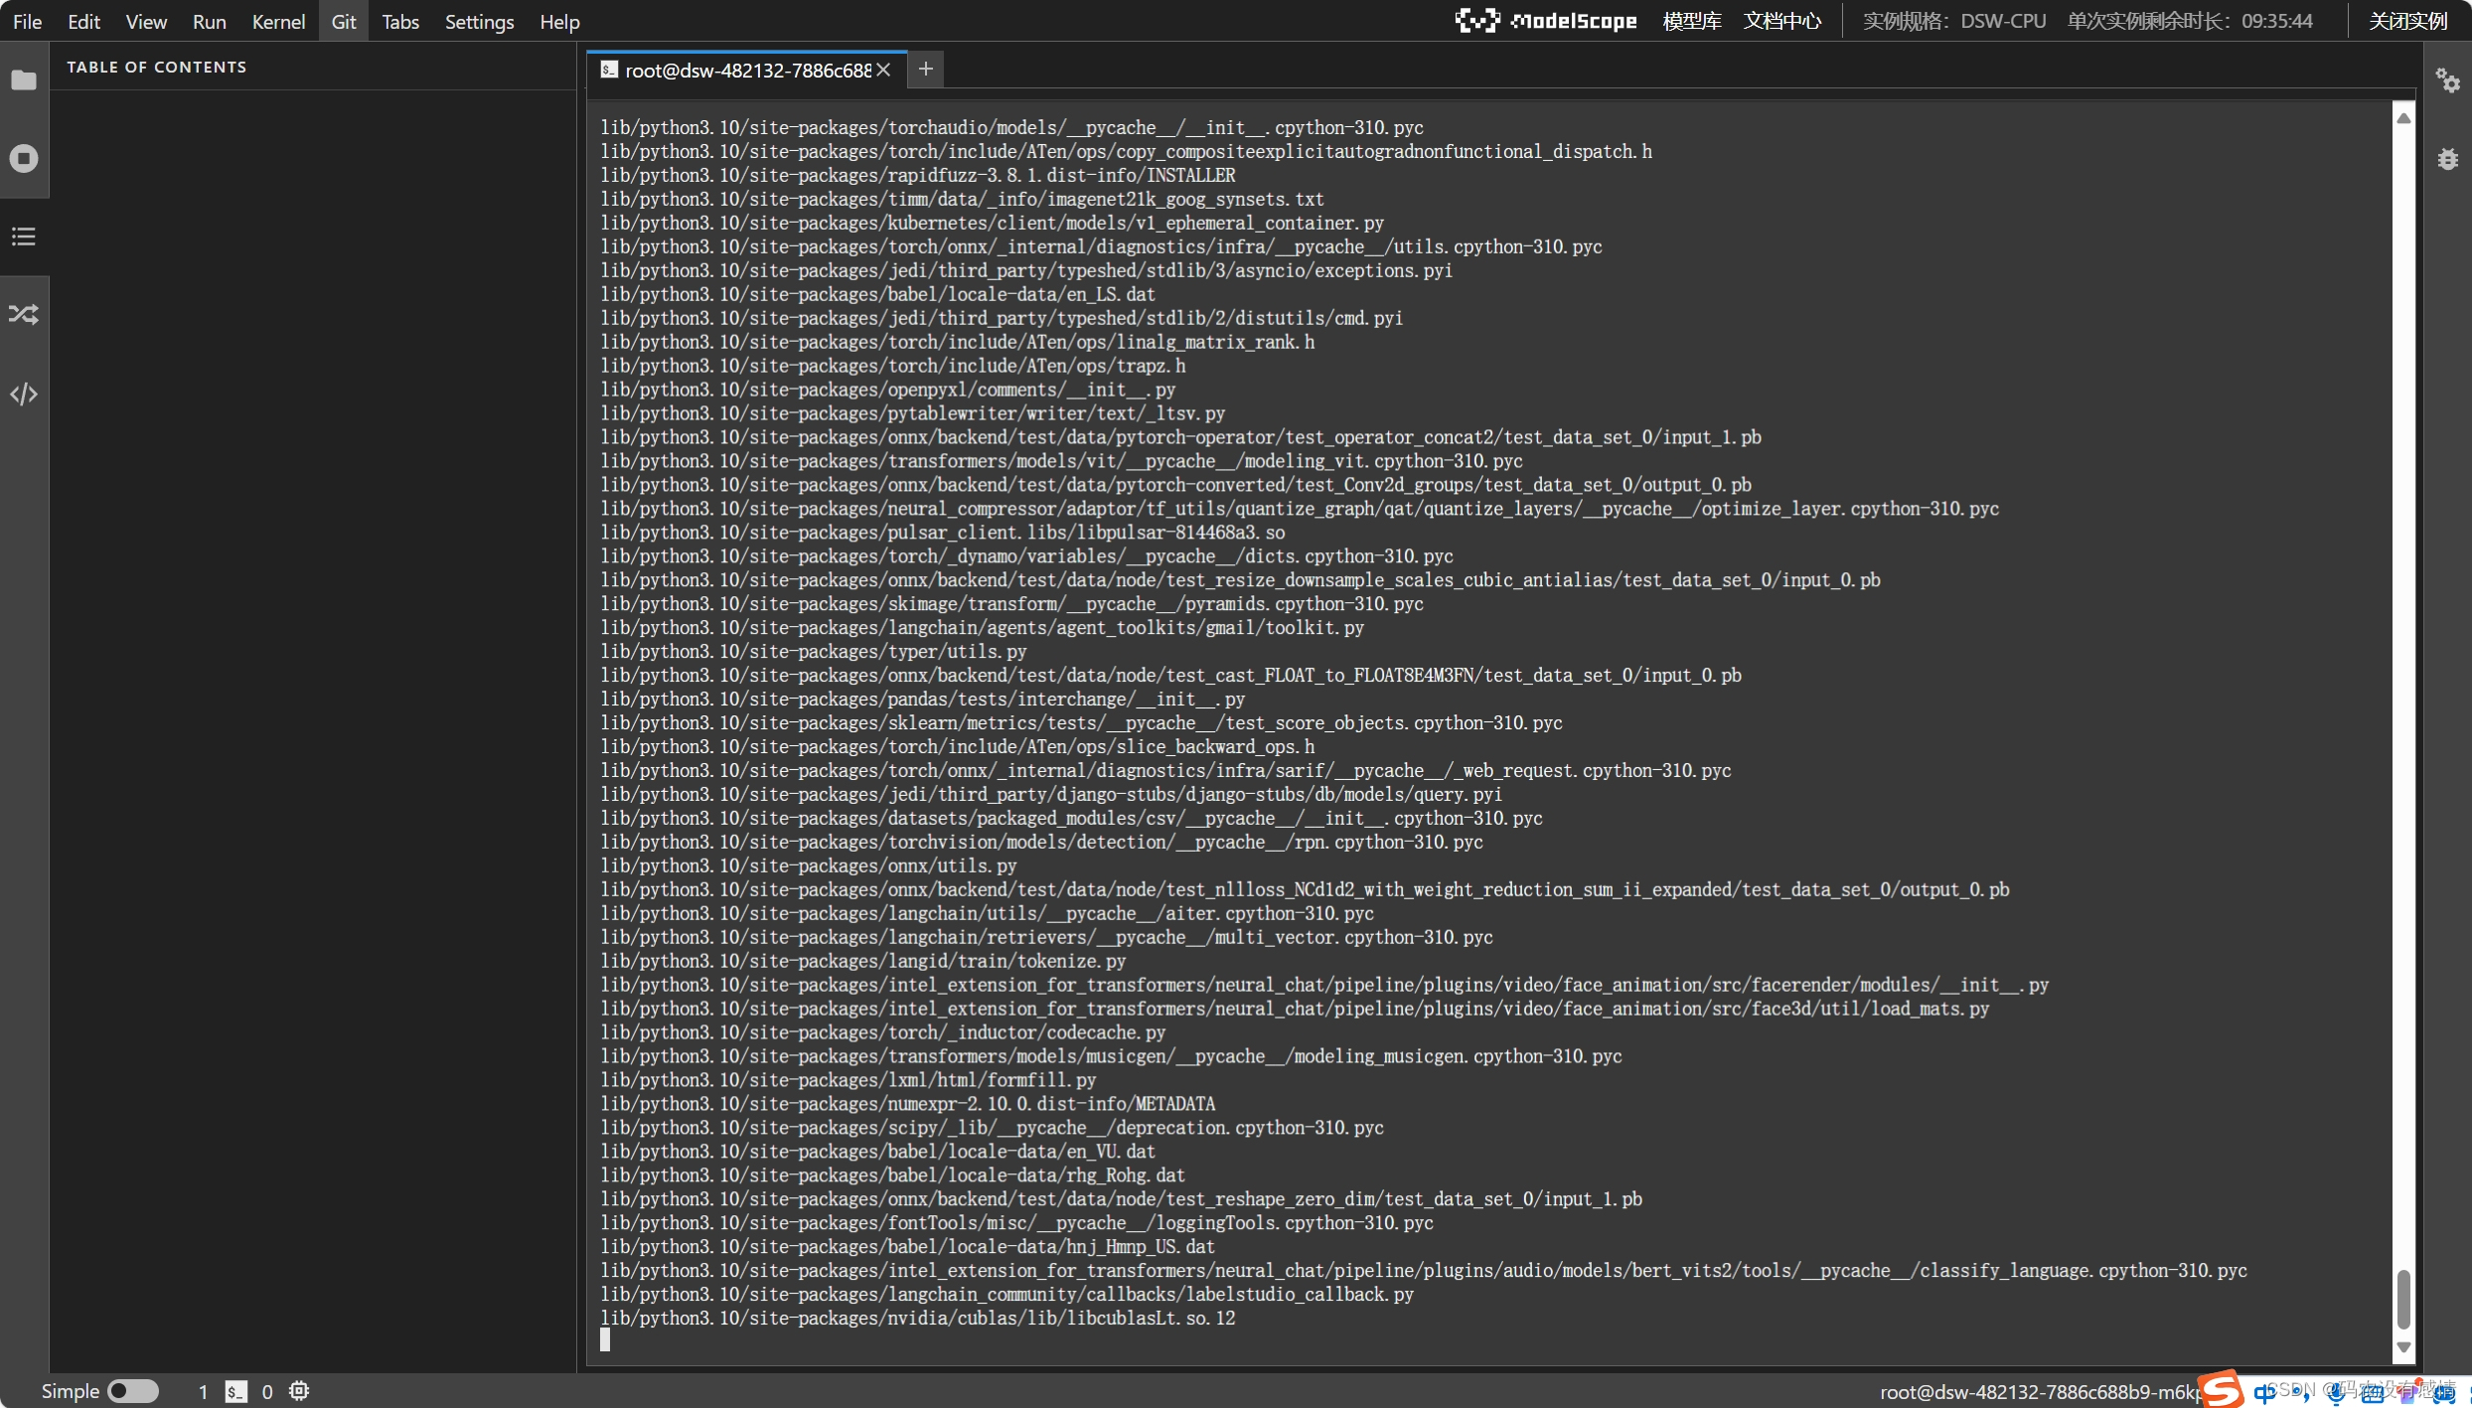Image resolution: width=2472 pixels, height=1408 pixels.
Task: Click the v1_ephemeral_container.py line
Action: pos(992,223)
